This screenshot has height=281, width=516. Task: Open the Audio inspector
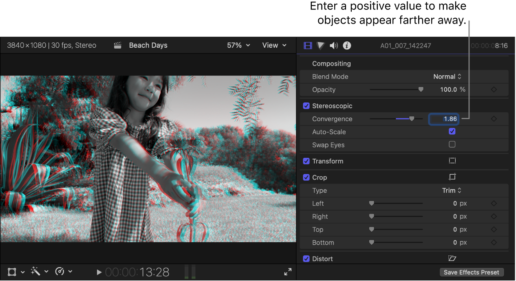tap(333, 46)
